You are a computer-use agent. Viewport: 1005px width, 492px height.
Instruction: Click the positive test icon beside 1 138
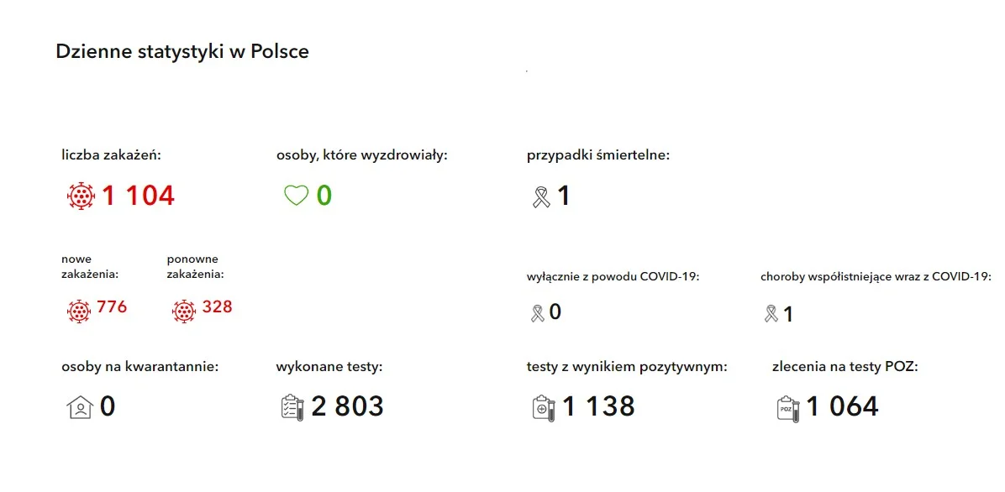tap(545, 407)
